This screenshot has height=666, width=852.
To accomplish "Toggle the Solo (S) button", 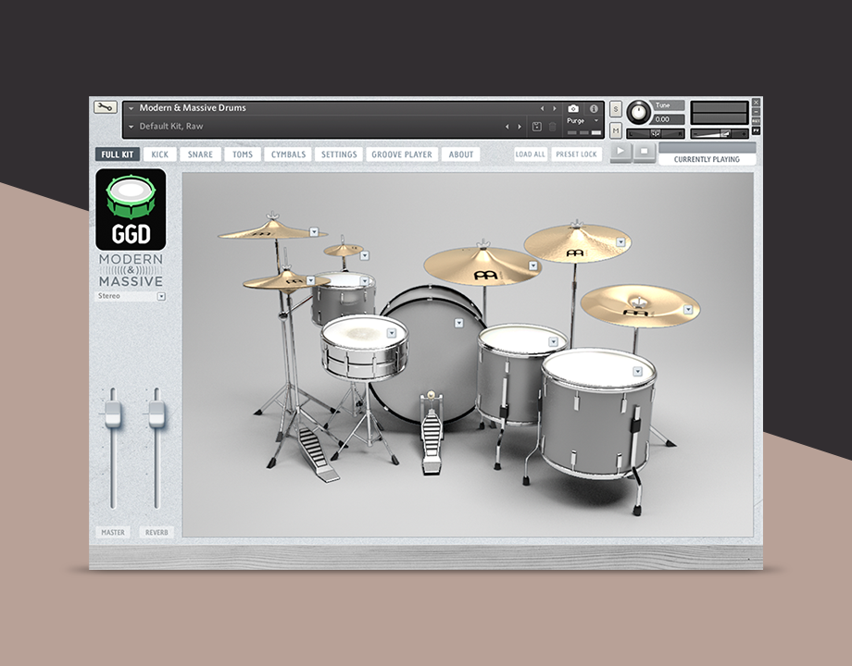I will coord(616,110).
